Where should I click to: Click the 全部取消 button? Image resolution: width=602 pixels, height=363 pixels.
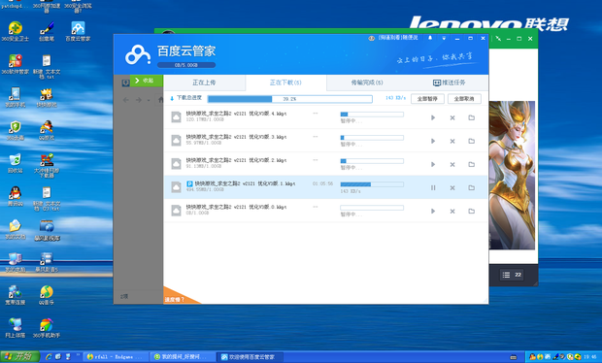[x=464, y=99]
